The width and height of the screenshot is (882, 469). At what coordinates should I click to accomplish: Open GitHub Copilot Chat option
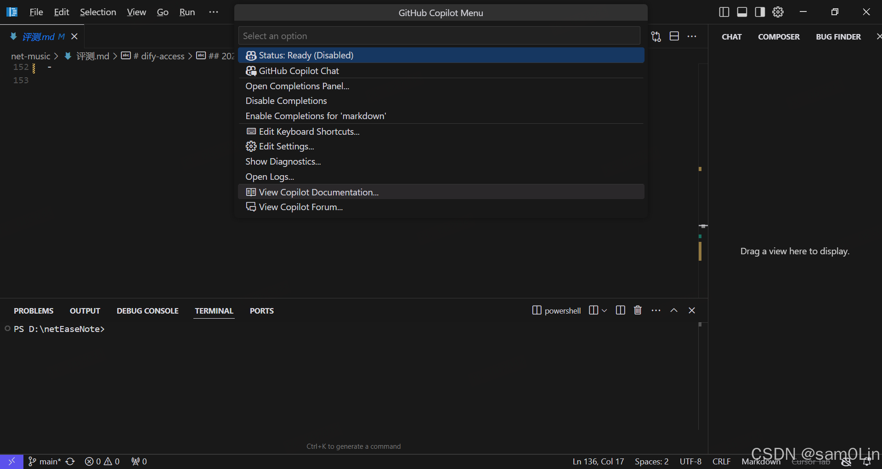tap(441, 71)
